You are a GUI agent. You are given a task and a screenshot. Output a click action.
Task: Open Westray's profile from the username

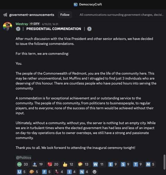[x=22, y=24]
